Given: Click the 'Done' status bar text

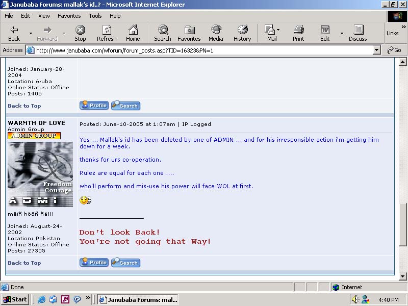Looking at the screenshot, I should click(17, 287).
